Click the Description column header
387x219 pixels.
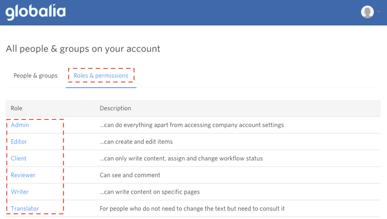coord(115,108)
